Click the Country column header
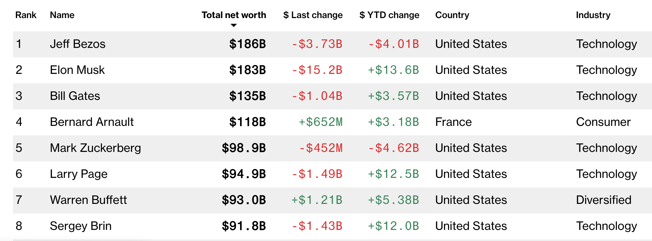Image resolution: width=652 pixels, height=241 pixels. [x=452, y=15]
